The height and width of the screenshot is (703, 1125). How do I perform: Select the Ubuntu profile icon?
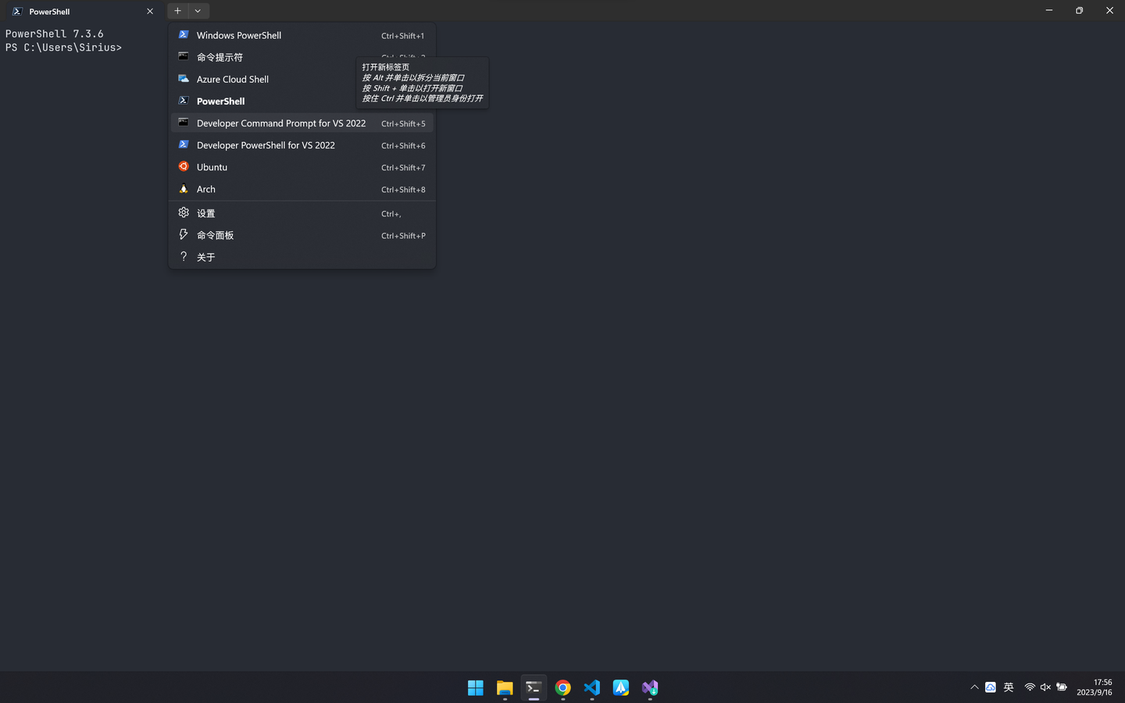(183, 166)
